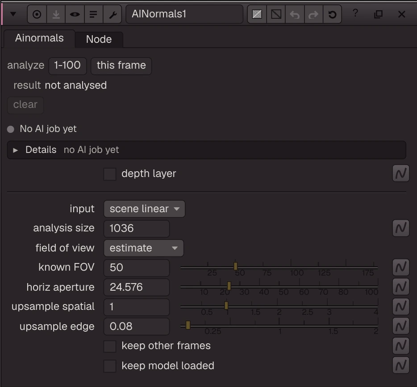Redo the change with the forward-arrow icon
Screen dimensions: 417x387
coord(313,14)
